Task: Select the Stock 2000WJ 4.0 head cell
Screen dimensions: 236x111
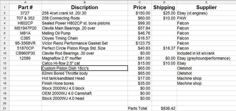Action: 85,98
